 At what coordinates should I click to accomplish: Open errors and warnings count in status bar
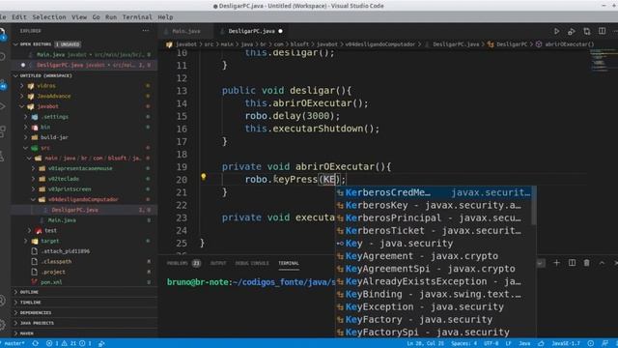point(69,343)
